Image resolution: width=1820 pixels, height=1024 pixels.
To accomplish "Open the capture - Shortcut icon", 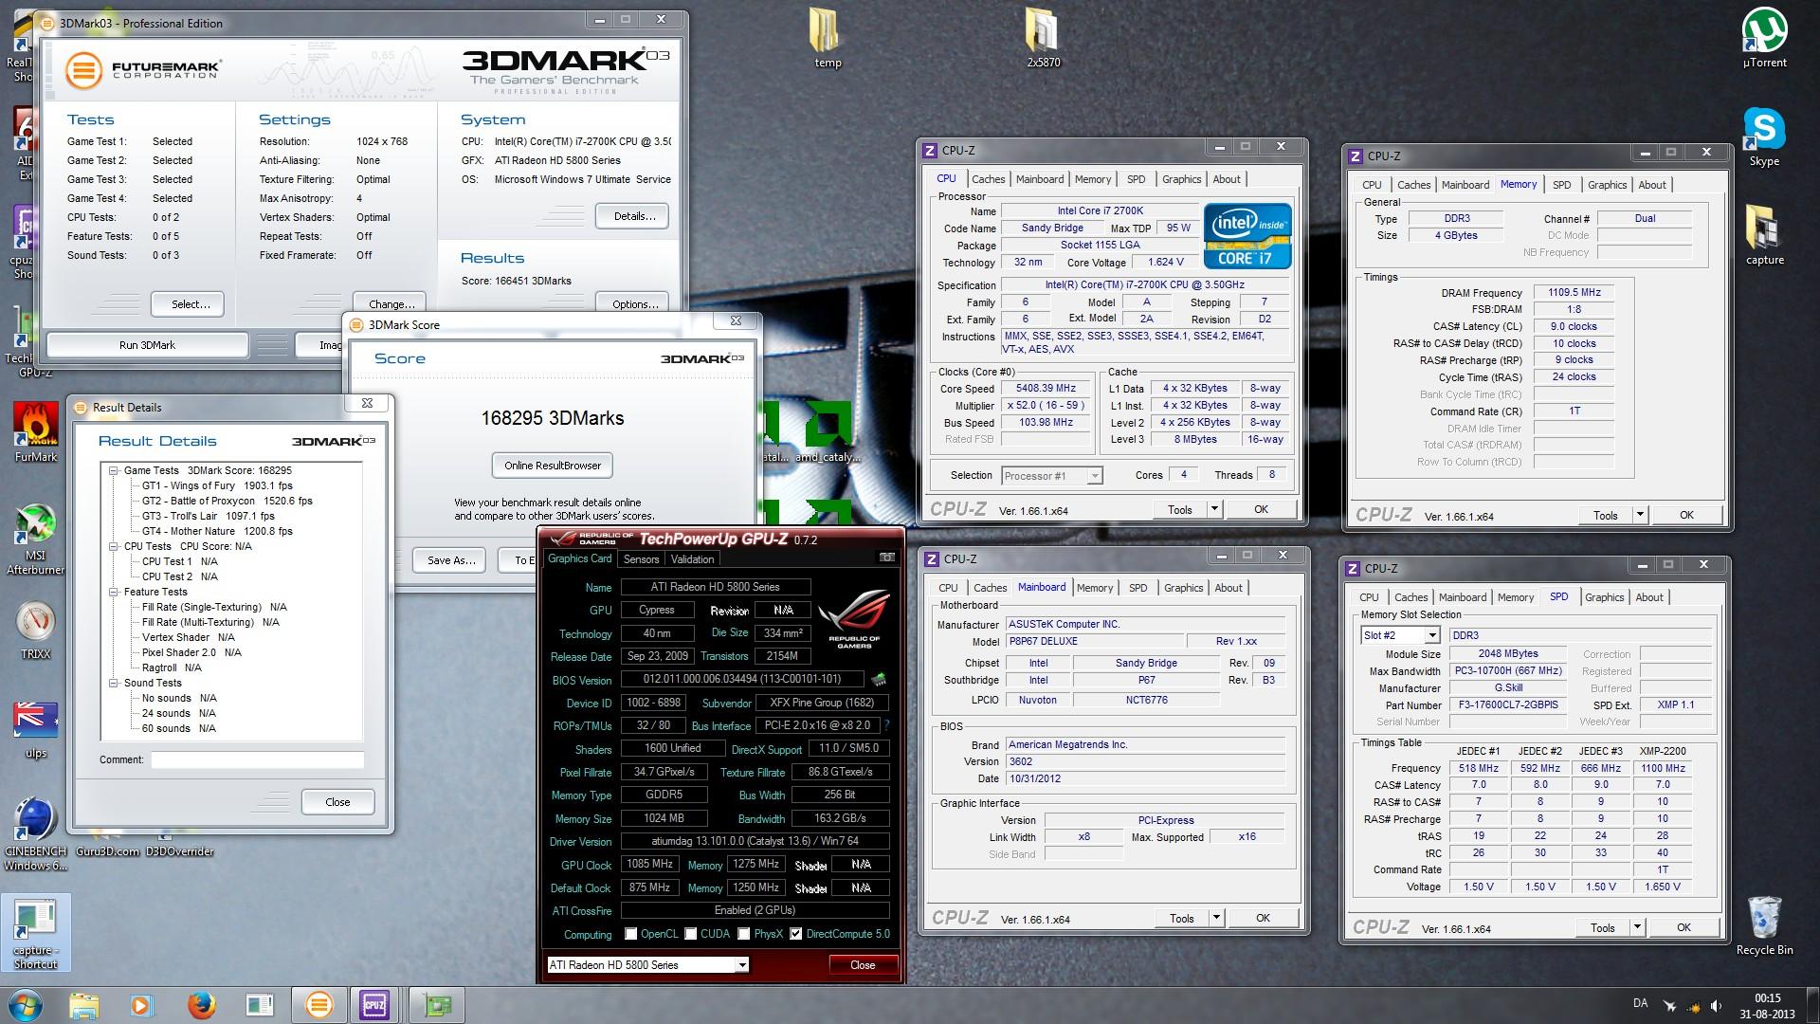I will coord(36,933).
